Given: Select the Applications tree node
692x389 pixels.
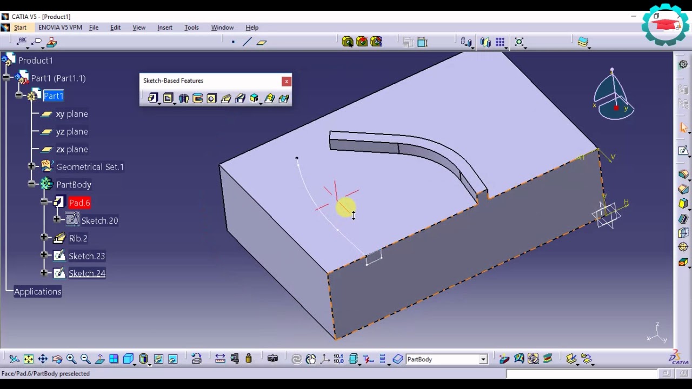Looking at the screenshot, I should [38, 292].
